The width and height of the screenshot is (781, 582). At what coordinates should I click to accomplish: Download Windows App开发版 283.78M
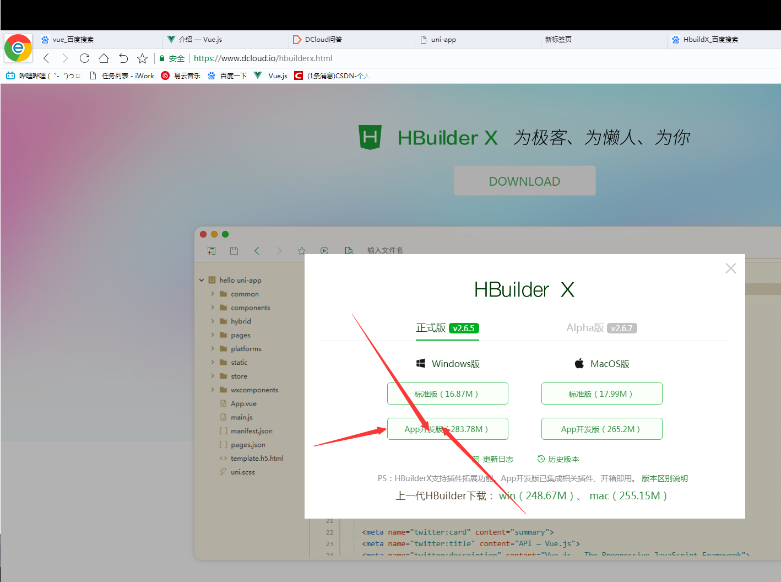point(447,429)
